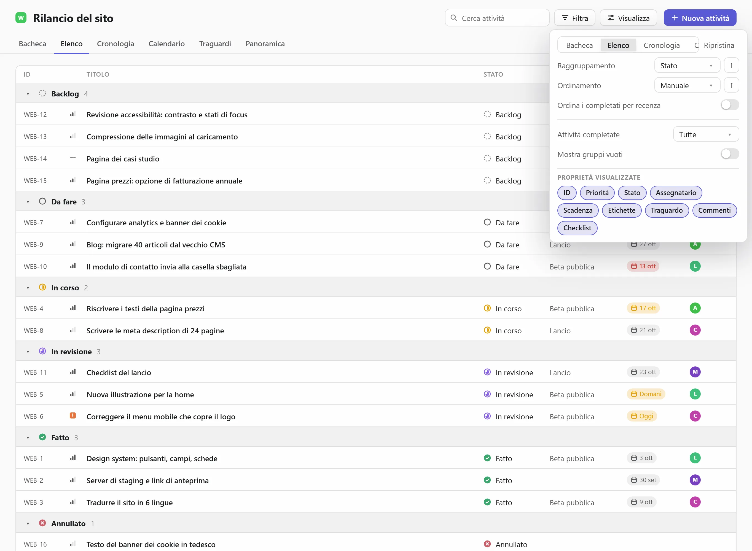Screen dimensions: 752x551
Task: Switch to the Cronologia tab
Action: pyautogui.click(x=116, y=44)
